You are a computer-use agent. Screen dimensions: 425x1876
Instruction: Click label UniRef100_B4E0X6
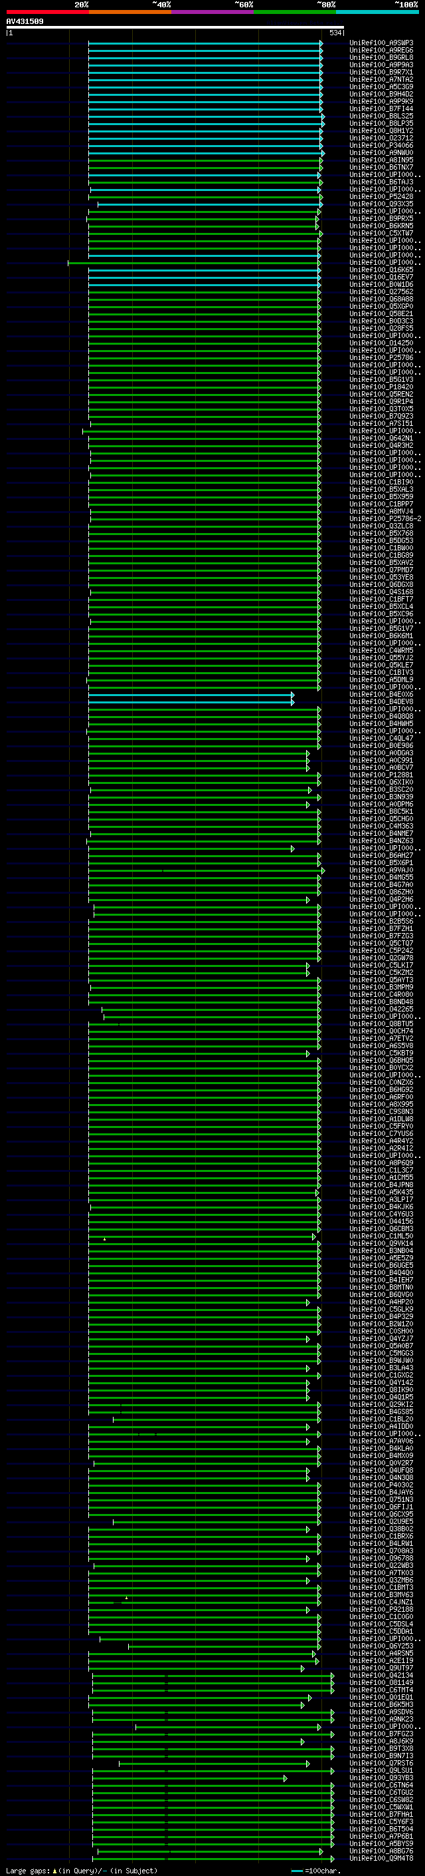coord(381,695)
